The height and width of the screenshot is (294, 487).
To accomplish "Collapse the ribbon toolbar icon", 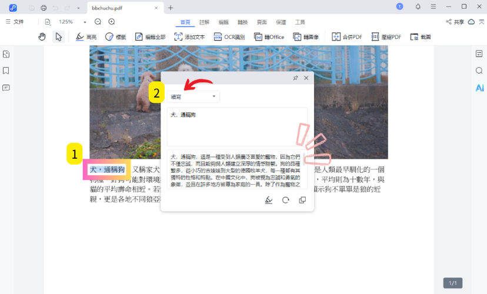I will click(x=481, y=22).
